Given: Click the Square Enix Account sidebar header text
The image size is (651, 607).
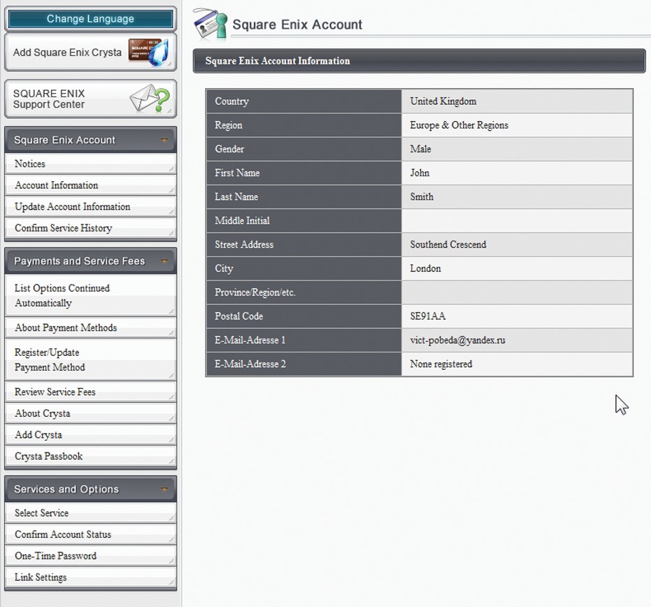Looking at the screenshot, I should coord(65,140).
